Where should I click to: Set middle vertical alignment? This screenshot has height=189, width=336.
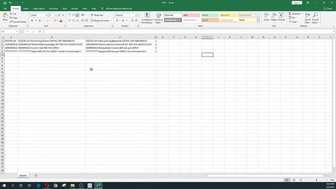tap(73, 15)
